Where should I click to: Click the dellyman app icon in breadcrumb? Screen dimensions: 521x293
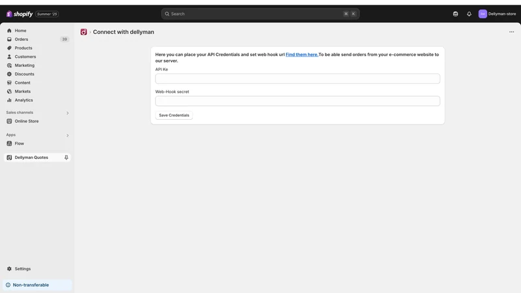[83, 32]
